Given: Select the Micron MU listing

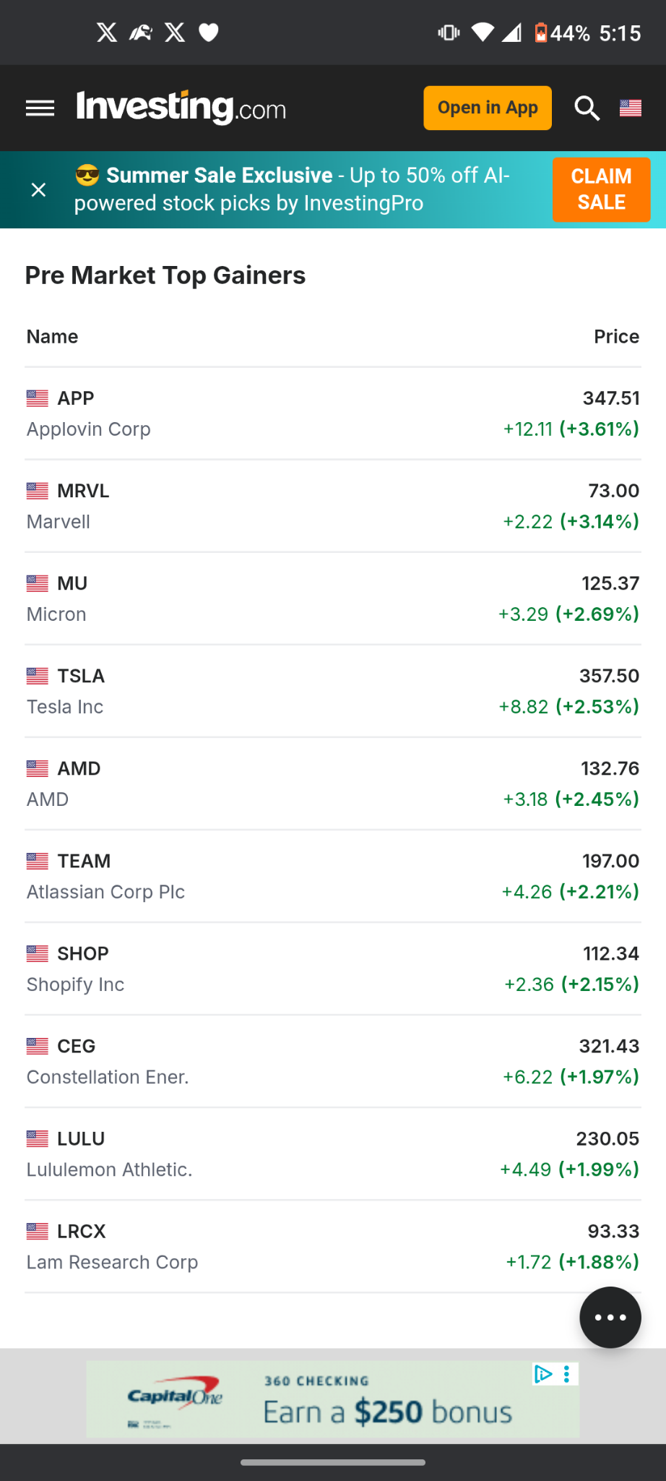Looking at the screenshot, I should pyautogui.click(x=333, y=598).
